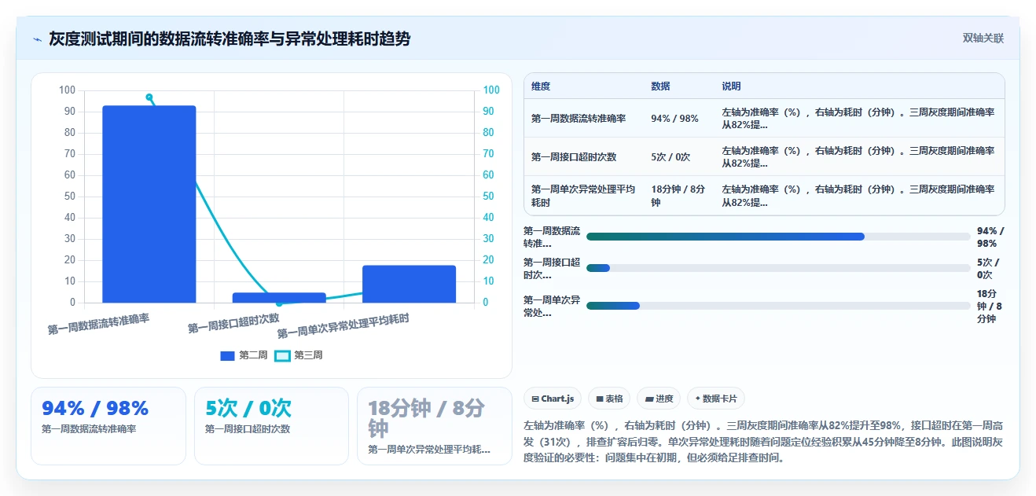This screenshot has height=496, width=1036.
Task: Click the 94% / 98% table cell
Action: 679,119
